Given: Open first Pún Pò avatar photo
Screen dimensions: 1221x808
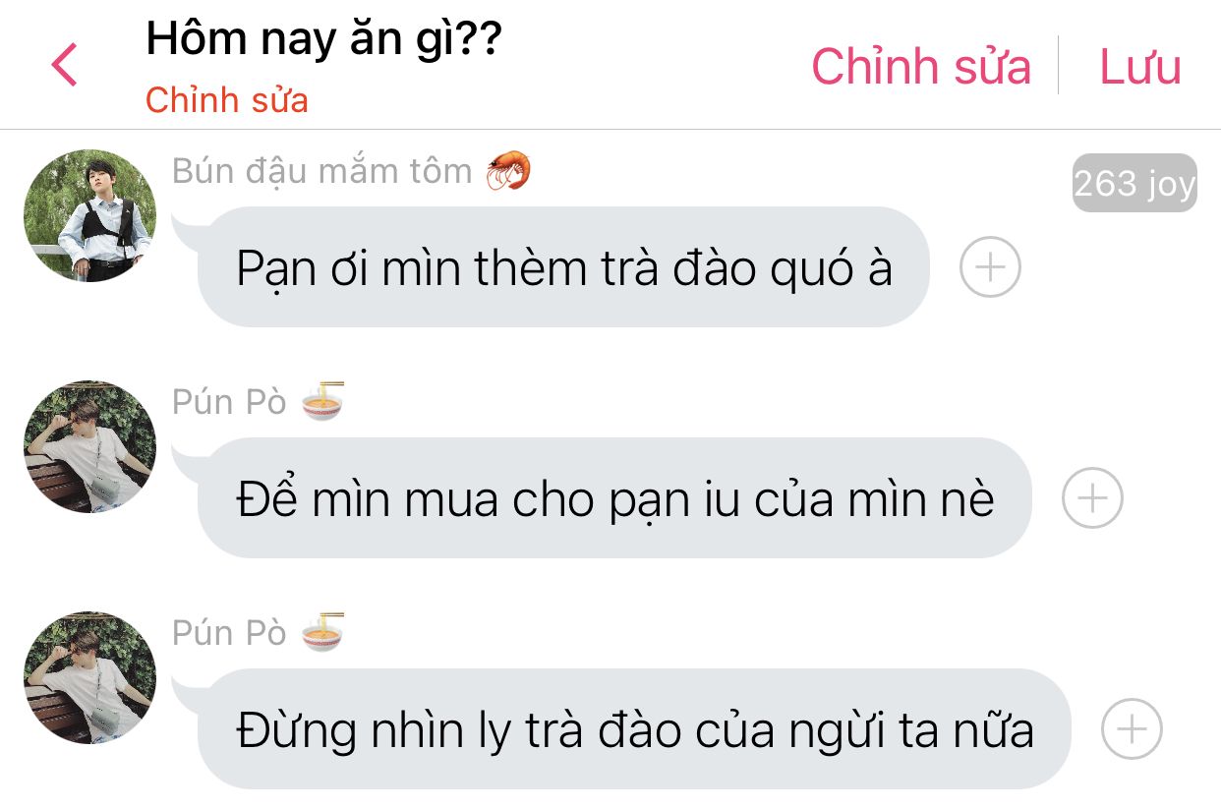Looking at the screenshot, I should [x=89, y=447].
